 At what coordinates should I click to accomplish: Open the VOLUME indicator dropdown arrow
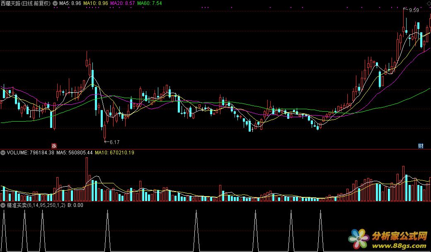pyautogui.click(x=3, y=153)
